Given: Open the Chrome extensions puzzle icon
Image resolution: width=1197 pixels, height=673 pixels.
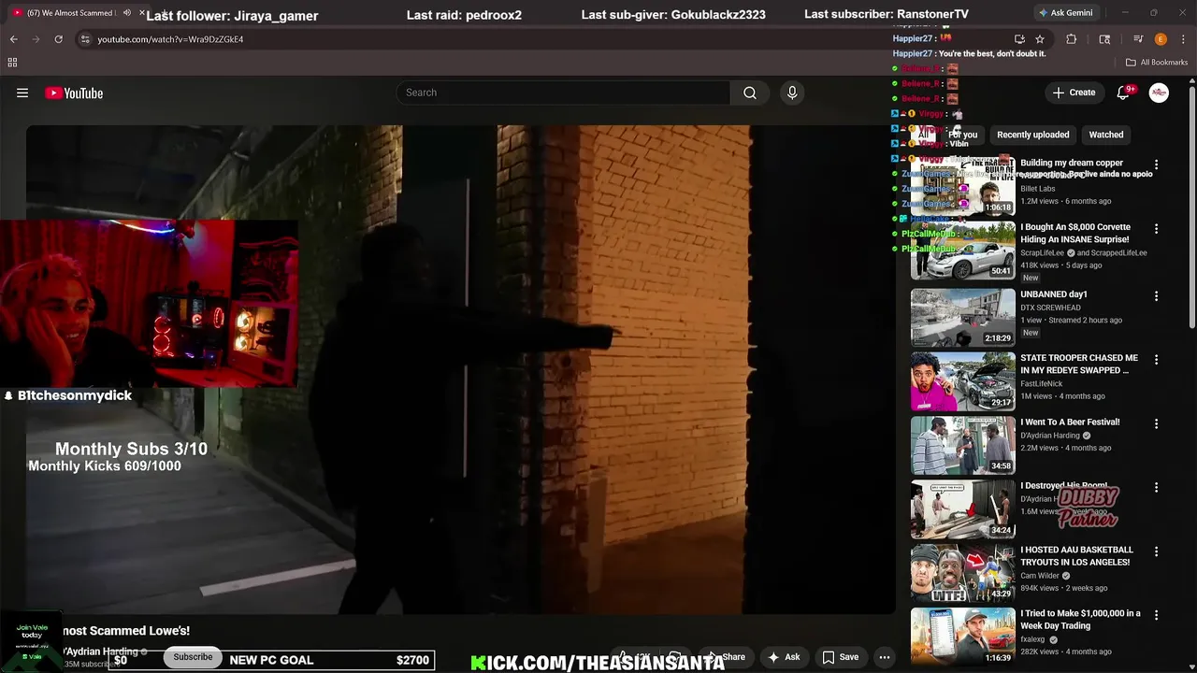Looking at the screenshot, I should tap(1072, 39).
